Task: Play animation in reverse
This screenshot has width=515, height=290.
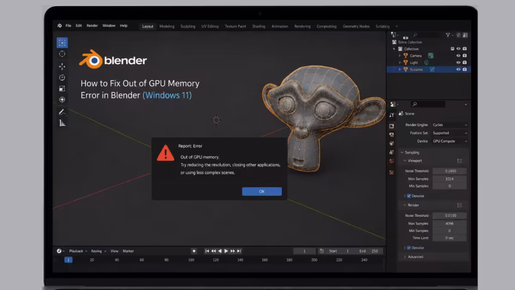Action: [x=220, y=251]
